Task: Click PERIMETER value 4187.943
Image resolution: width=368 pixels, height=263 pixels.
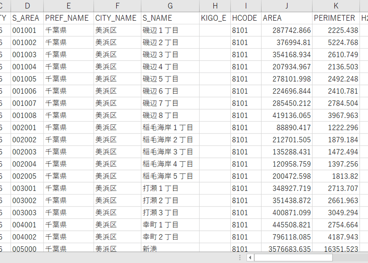Action: (x=336, y=237)
